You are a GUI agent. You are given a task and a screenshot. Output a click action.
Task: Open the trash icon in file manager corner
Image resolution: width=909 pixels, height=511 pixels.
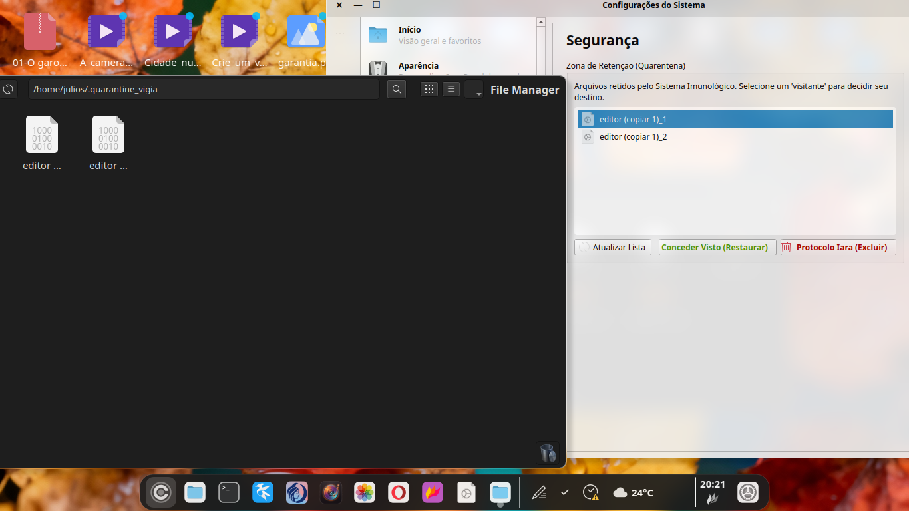[547, 452]
